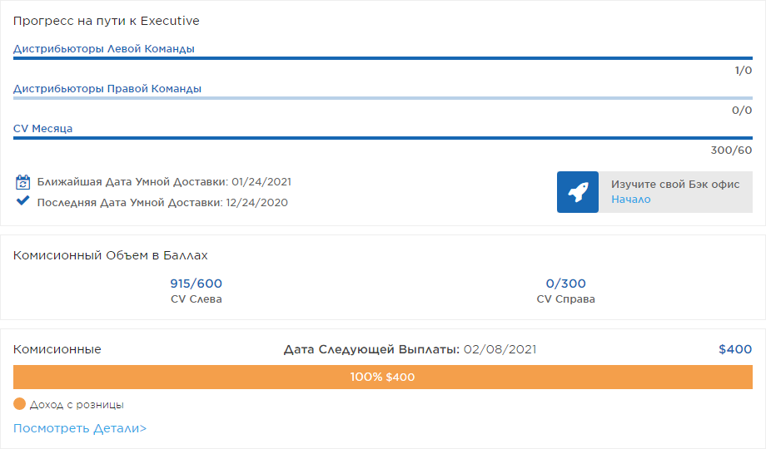Open the Начало link
Screen dimensions: 766x449
(630, 199)
